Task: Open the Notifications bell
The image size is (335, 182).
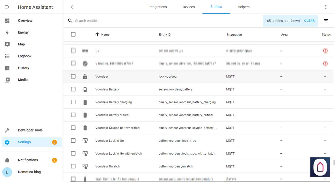Action: (7, 160)
